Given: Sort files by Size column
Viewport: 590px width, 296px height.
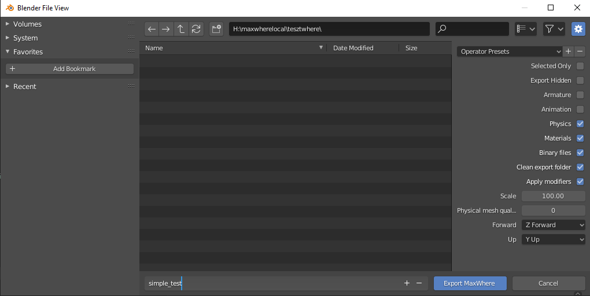Looking at the screenshot, I should [425, 48].
